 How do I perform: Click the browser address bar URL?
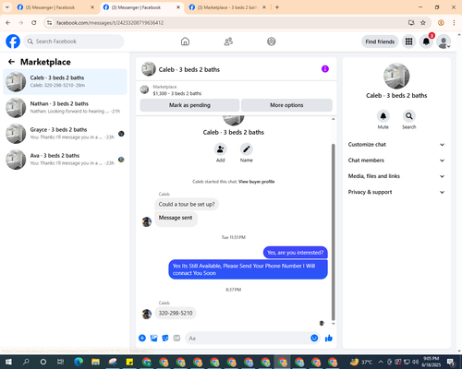pos(110,23)
